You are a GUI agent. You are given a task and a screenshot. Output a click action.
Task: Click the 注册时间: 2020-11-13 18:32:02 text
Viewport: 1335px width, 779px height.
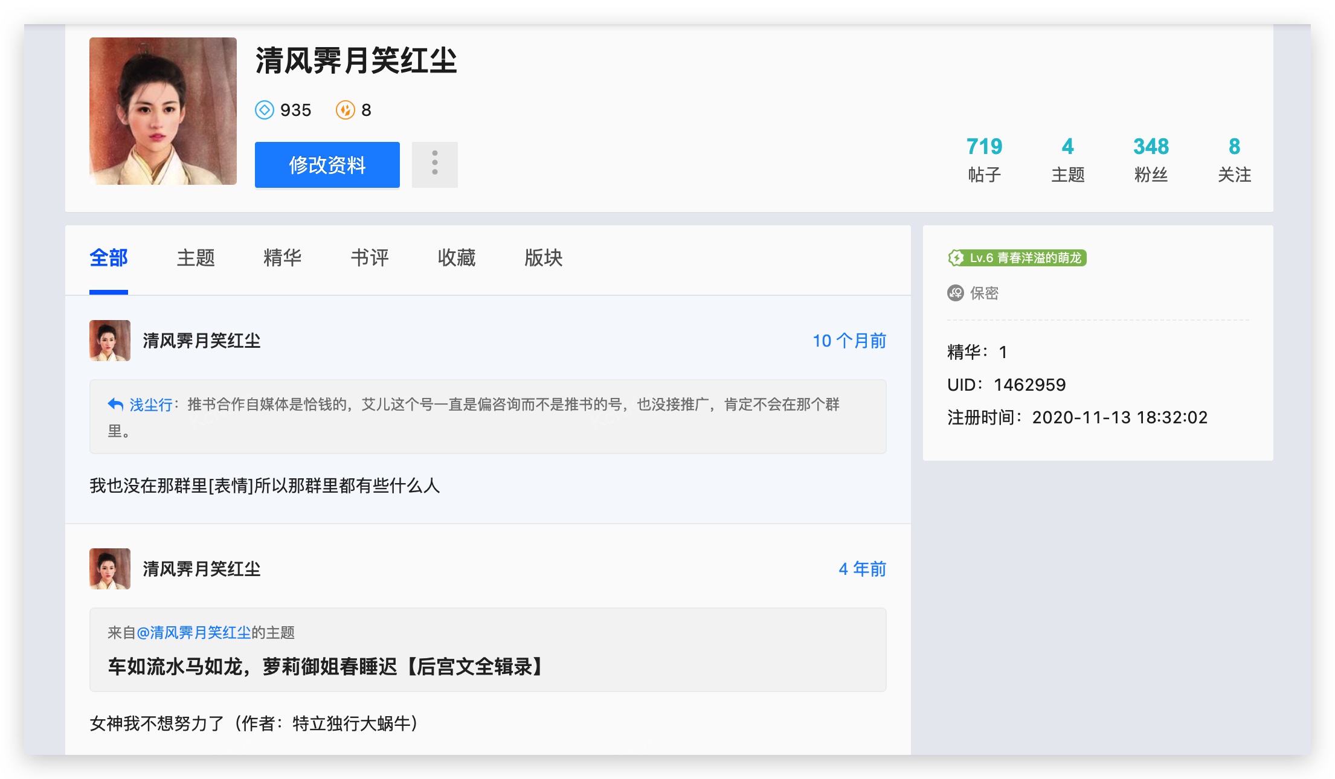pos(1078,417)
